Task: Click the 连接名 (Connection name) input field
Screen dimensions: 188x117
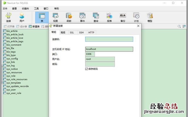Action: [x=109, y=39]
